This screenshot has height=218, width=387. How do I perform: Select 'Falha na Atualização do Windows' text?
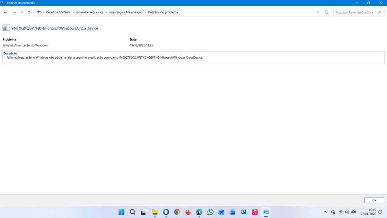[25, 45]
